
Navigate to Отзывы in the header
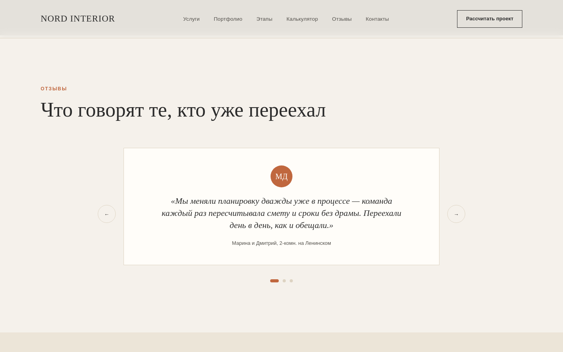(x=342, y=19)
